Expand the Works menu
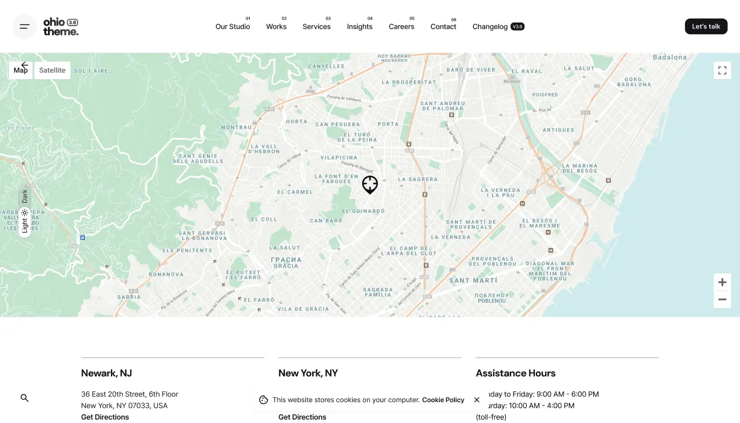 (x=276, y=27)
